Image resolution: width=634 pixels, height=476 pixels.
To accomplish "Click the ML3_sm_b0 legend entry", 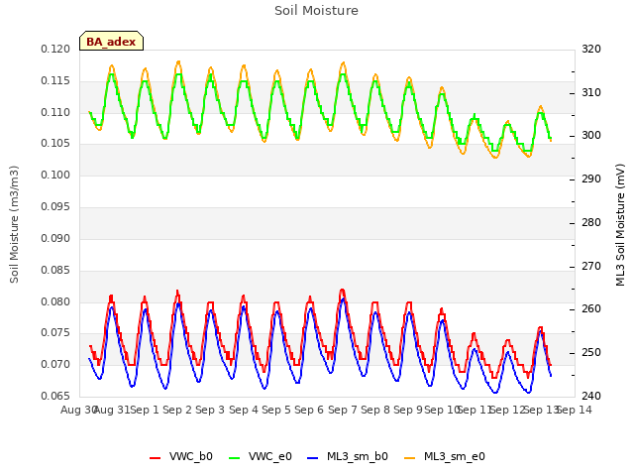I will click(348, 456).
